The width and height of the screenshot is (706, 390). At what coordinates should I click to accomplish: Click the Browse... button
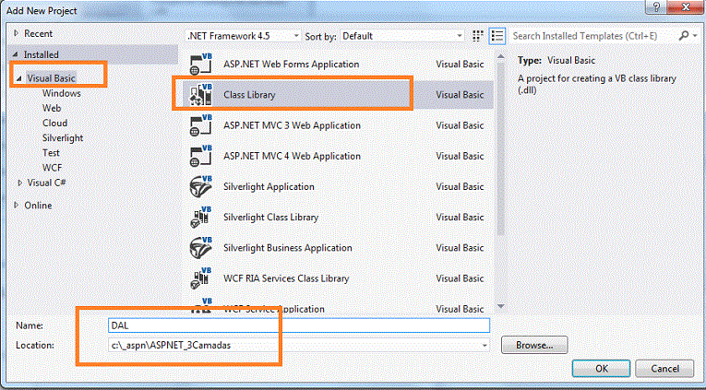coord(534,346)
